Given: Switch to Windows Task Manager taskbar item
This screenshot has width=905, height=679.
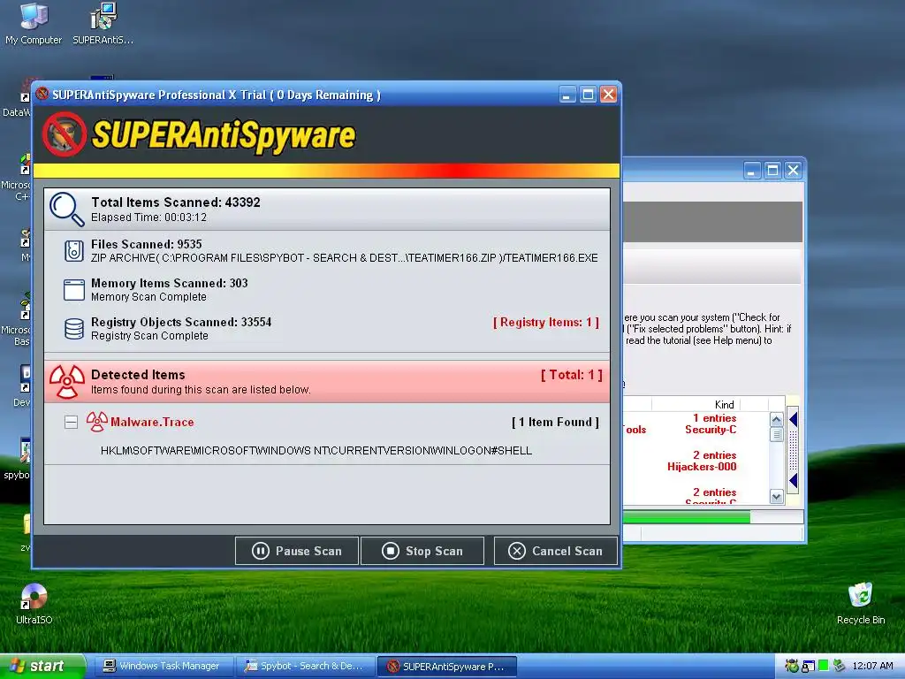Looking at the screenshot, I should click(x=164, y=667).
